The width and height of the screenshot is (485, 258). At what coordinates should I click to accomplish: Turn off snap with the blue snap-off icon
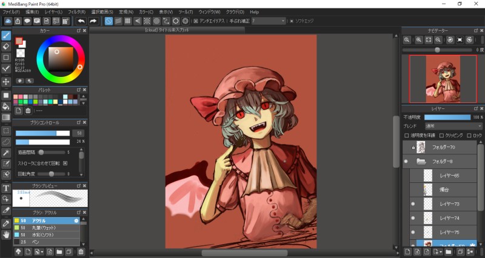tap(109, 21)
